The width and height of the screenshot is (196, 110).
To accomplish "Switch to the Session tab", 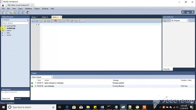I will 18,98.
